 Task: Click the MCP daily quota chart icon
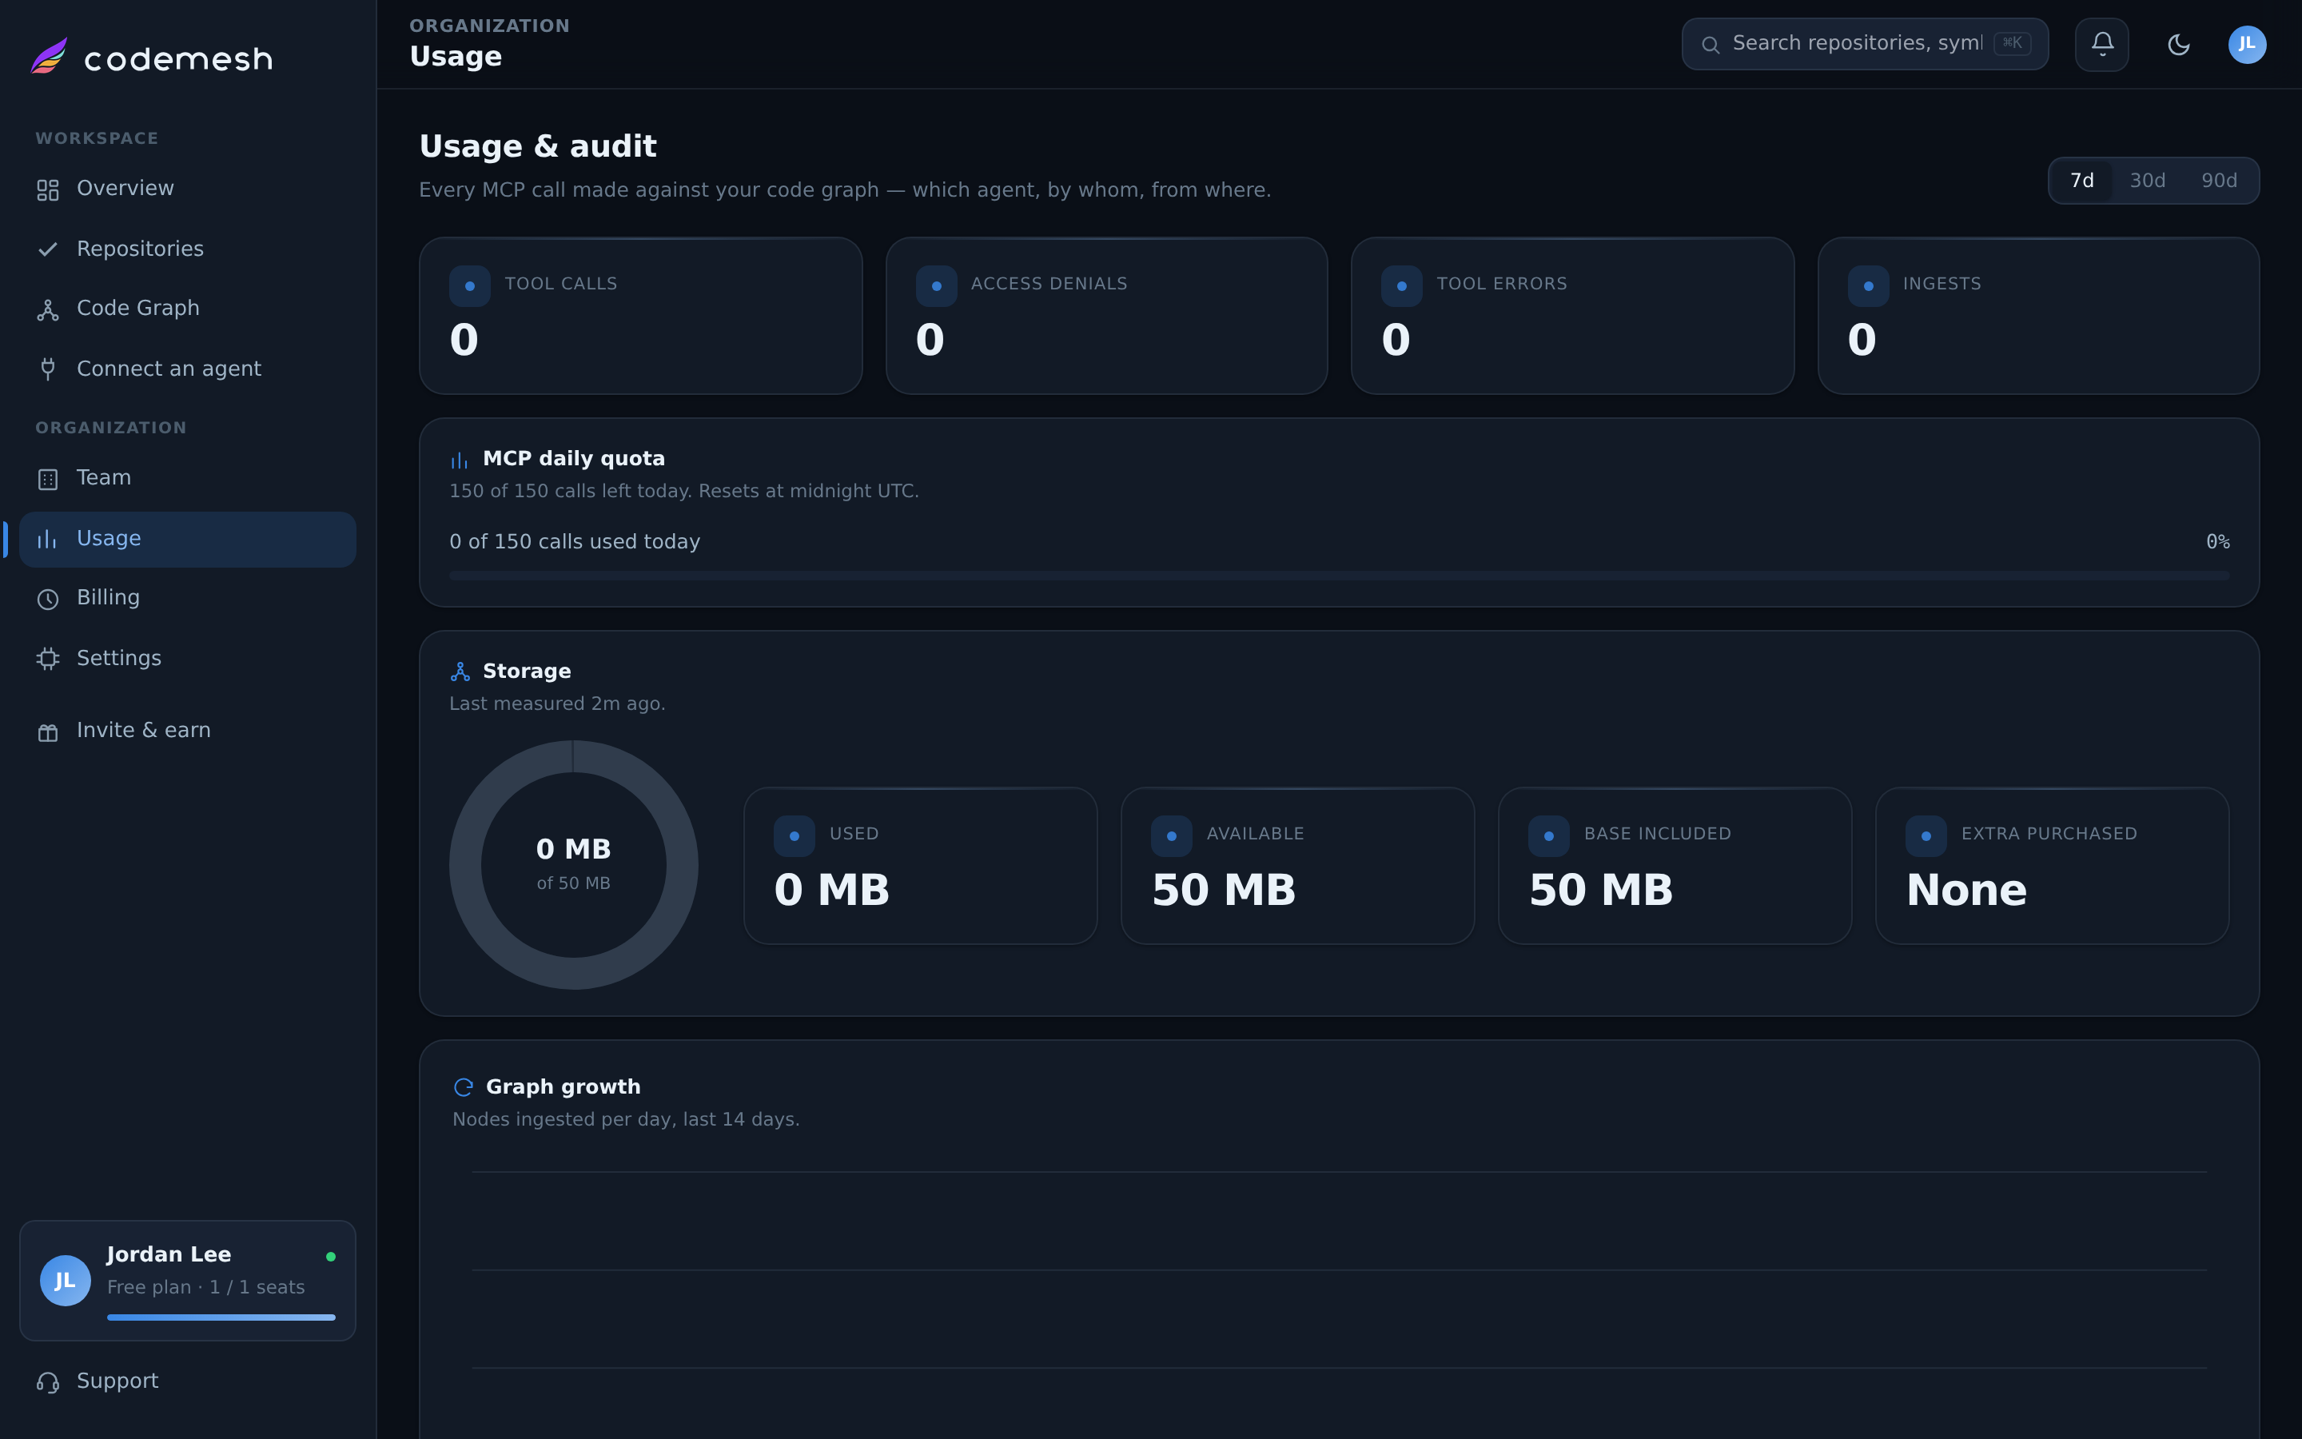click(x=460, y=460)
